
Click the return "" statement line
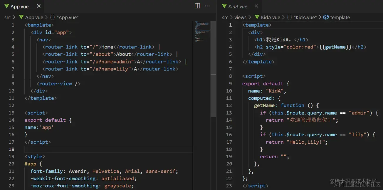[x=275, y=157]
